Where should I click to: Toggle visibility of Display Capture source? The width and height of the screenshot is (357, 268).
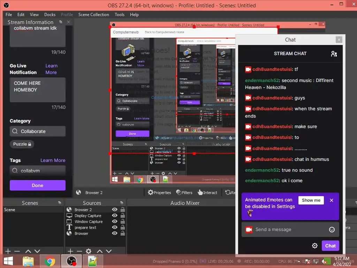click(115, 215)
